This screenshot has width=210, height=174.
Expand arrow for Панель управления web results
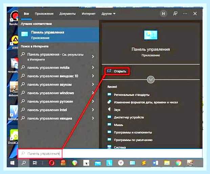pyautogui.click(x=93, y=57)
